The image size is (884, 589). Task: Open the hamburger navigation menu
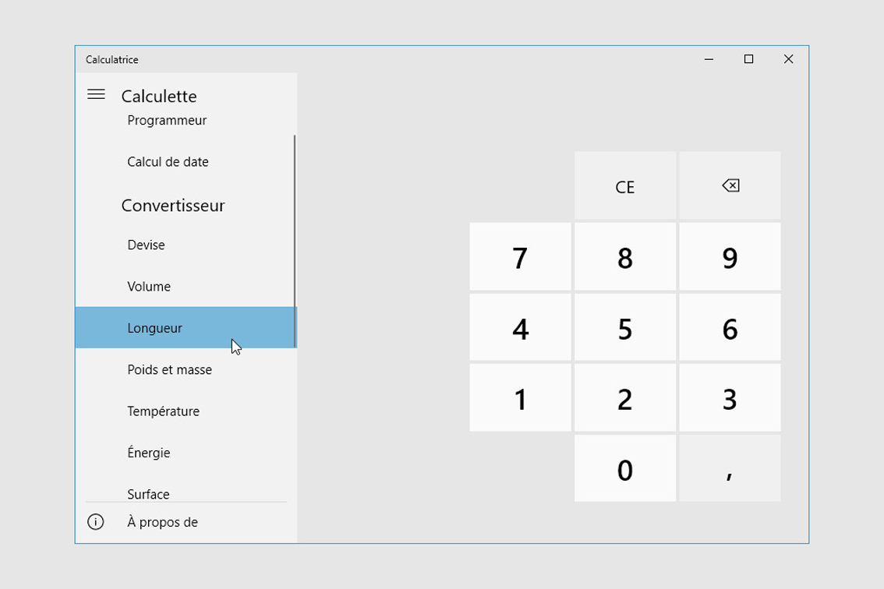click(96, 95)
